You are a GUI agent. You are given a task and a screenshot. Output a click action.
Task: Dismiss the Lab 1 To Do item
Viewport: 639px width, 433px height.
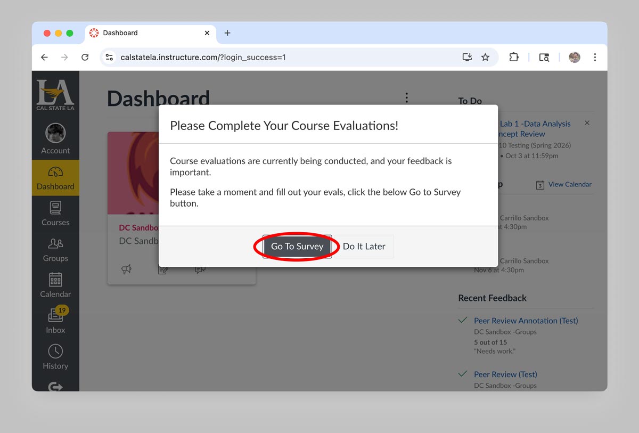587,122
